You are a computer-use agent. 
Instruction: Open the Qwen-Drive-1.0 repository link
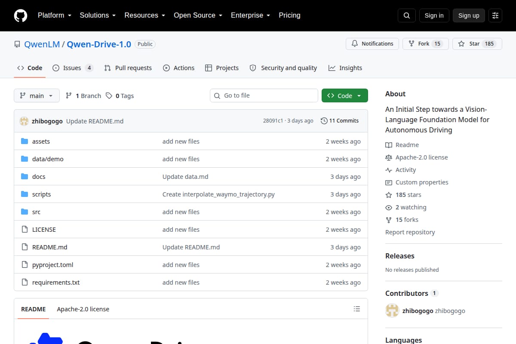[99, 44]
